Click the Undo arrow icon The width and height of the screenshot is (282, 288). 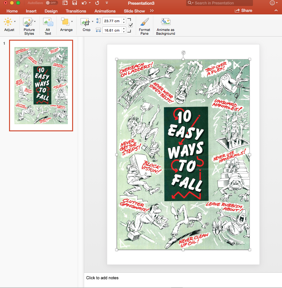point(84,3)
